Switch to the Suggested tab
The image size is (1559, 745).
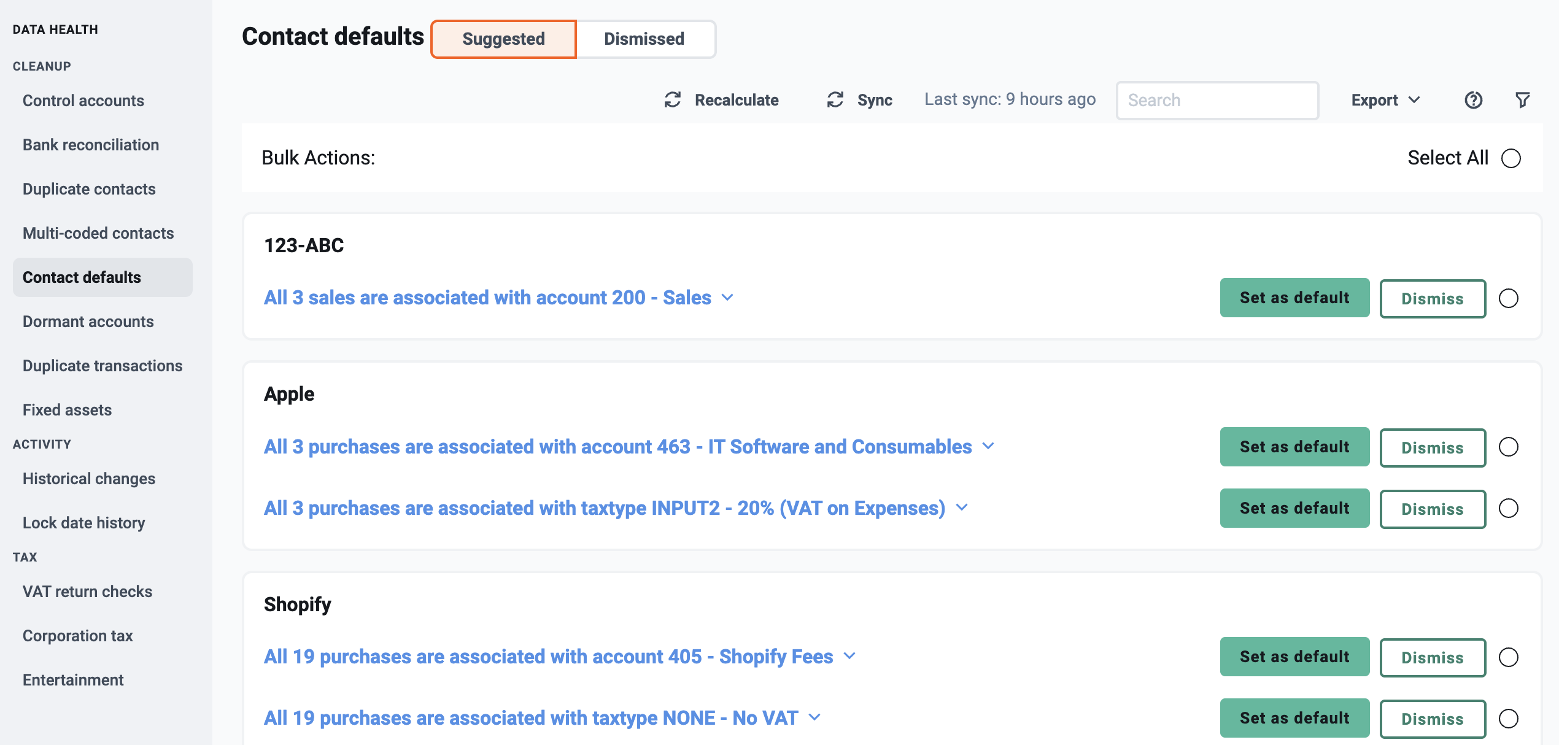(x=503, y=39)
